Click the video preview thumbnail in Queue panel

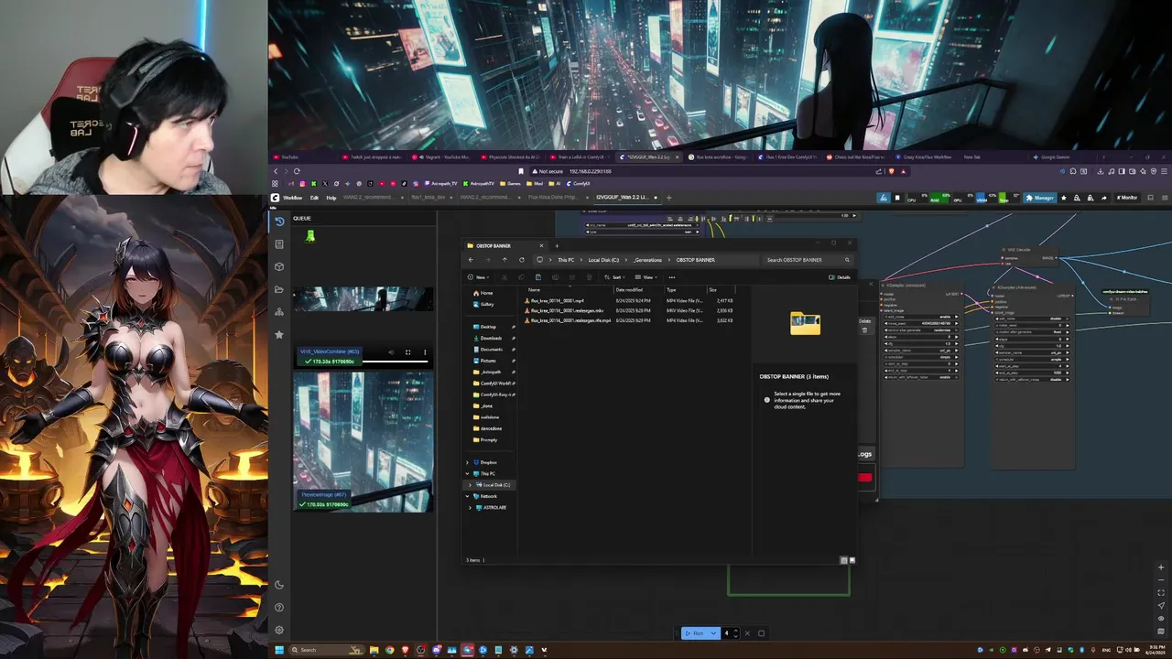pos(363,300)
